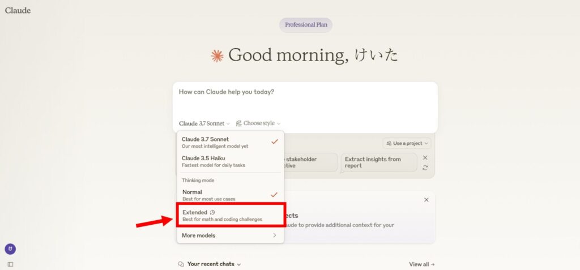Open the Claude 3.7 Sonnet model dropdown
This screenshot has height=270, width=580.
tap(204, 123)
